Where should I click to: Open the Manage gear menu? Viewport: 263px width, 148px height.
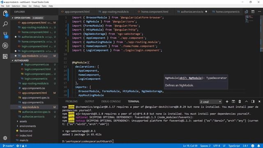[x=5, y=138]
